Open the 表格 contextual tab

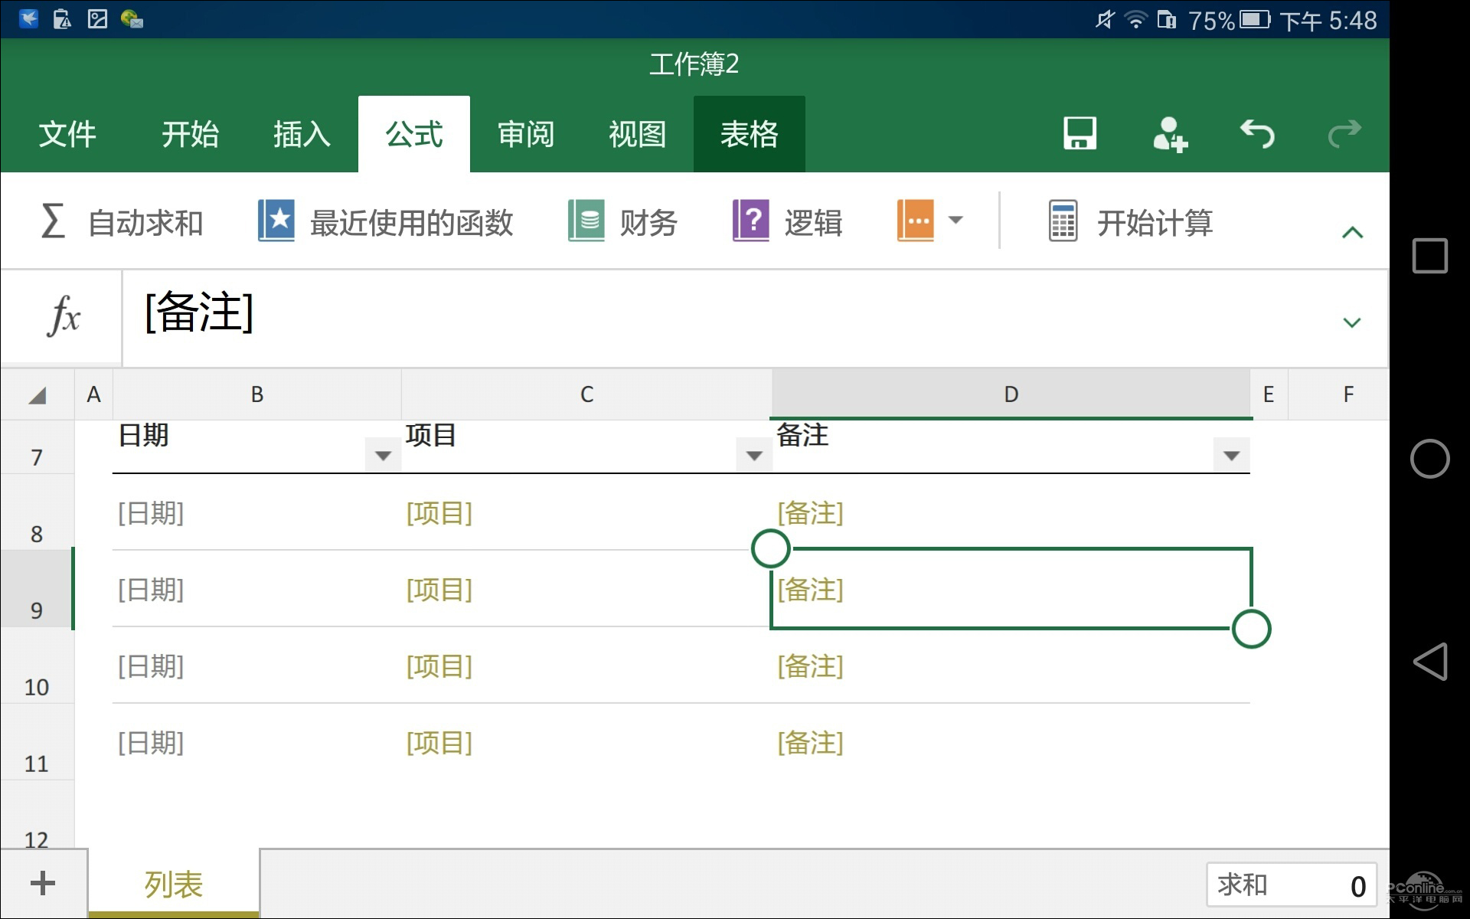[x=750, y=134]
